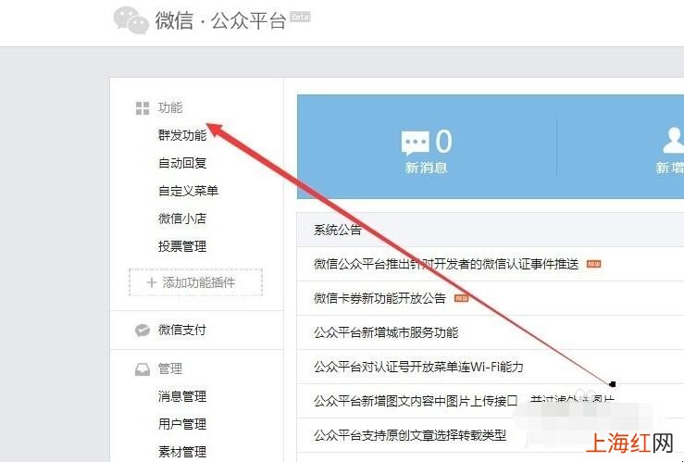Click the WeChat logo icon
Screen dimensions: 684x462
(131, 20)
